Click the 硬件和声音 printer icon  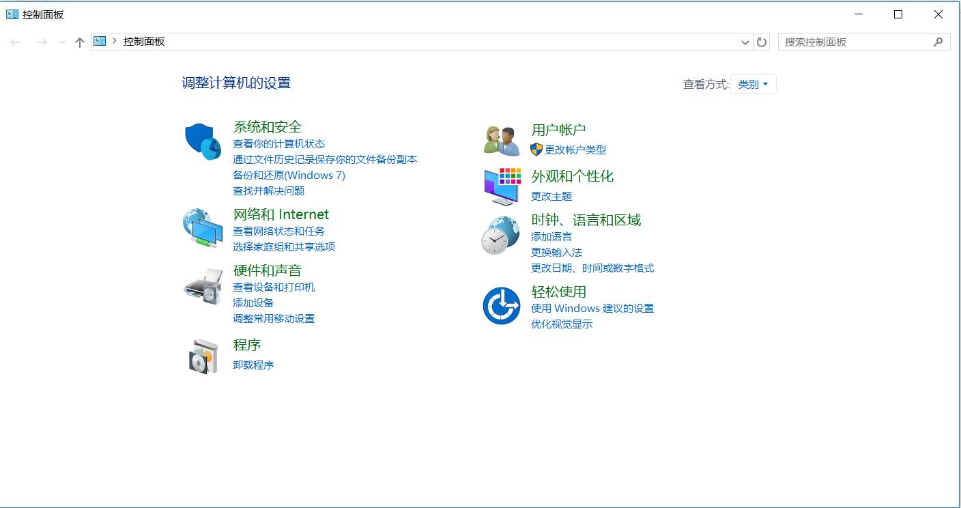coord(202,285)
